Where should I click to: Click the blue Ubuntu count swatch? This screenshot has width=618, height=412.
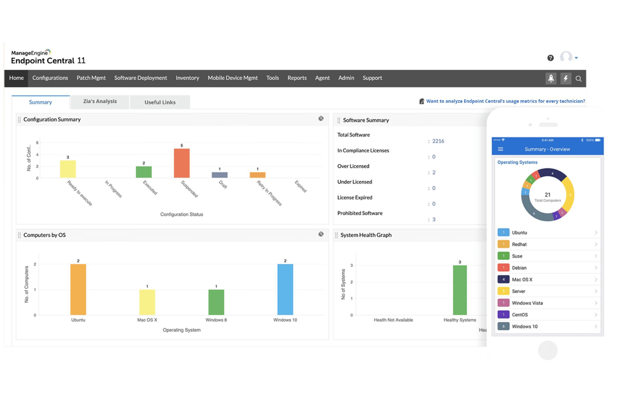[503, 233]
